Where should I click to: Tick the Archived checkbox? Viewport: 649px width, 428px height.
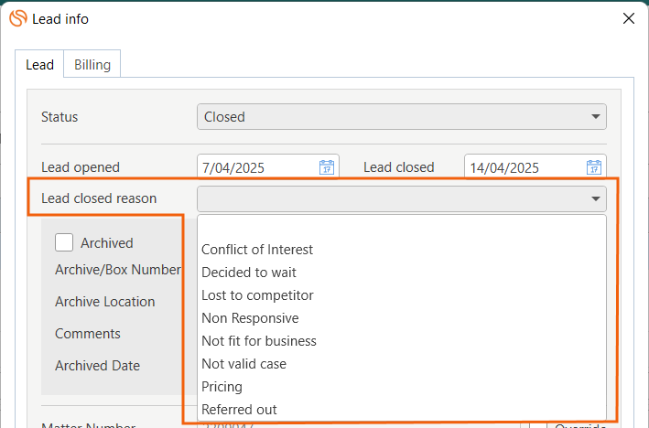point(64,242)
